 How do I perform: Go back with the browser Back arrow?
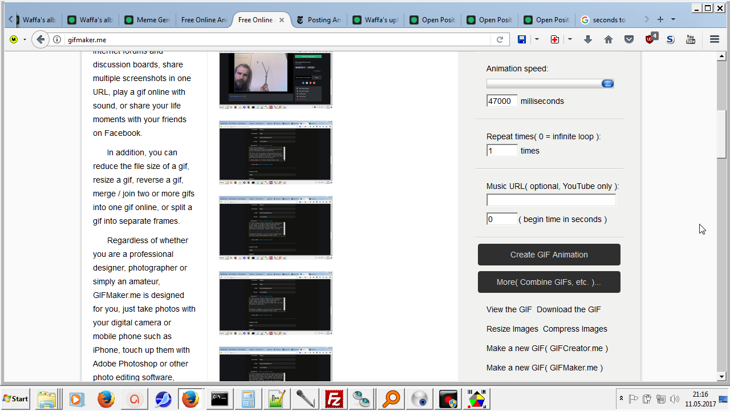tap(40, 39)
